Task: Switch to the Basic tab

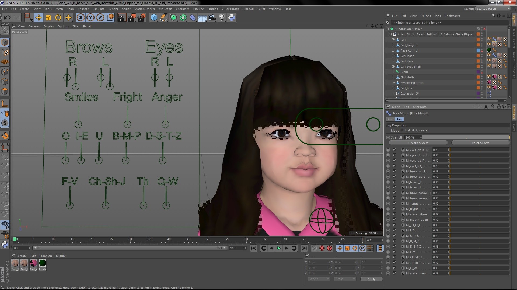Action: [x=390, y=119]
